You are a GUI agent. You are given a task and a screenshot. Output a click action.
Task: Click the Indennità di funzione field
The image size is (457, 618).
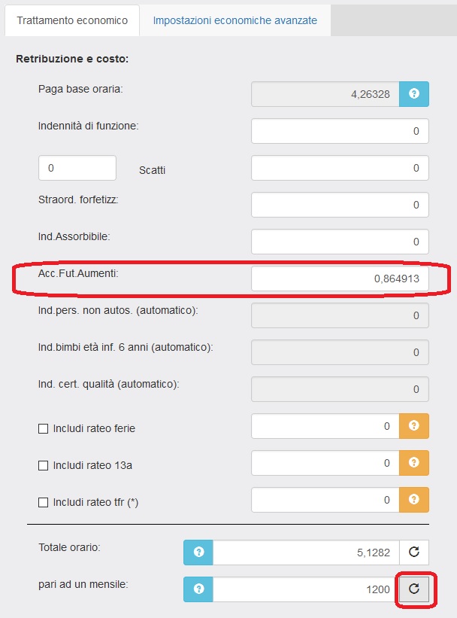pos(339,131)
